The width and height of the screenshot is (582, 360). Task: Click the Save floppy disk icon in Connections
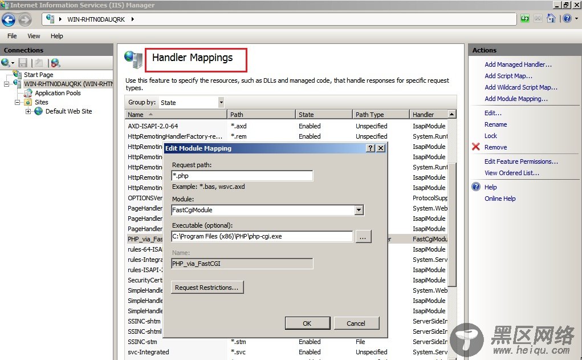(23, 63)
